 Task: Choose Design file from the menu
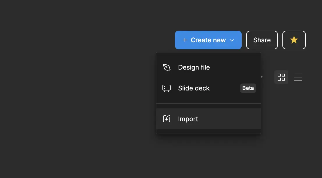pos(208,67)
